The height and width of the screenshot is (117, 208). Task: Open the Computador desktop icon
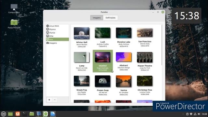pos(14,9)
